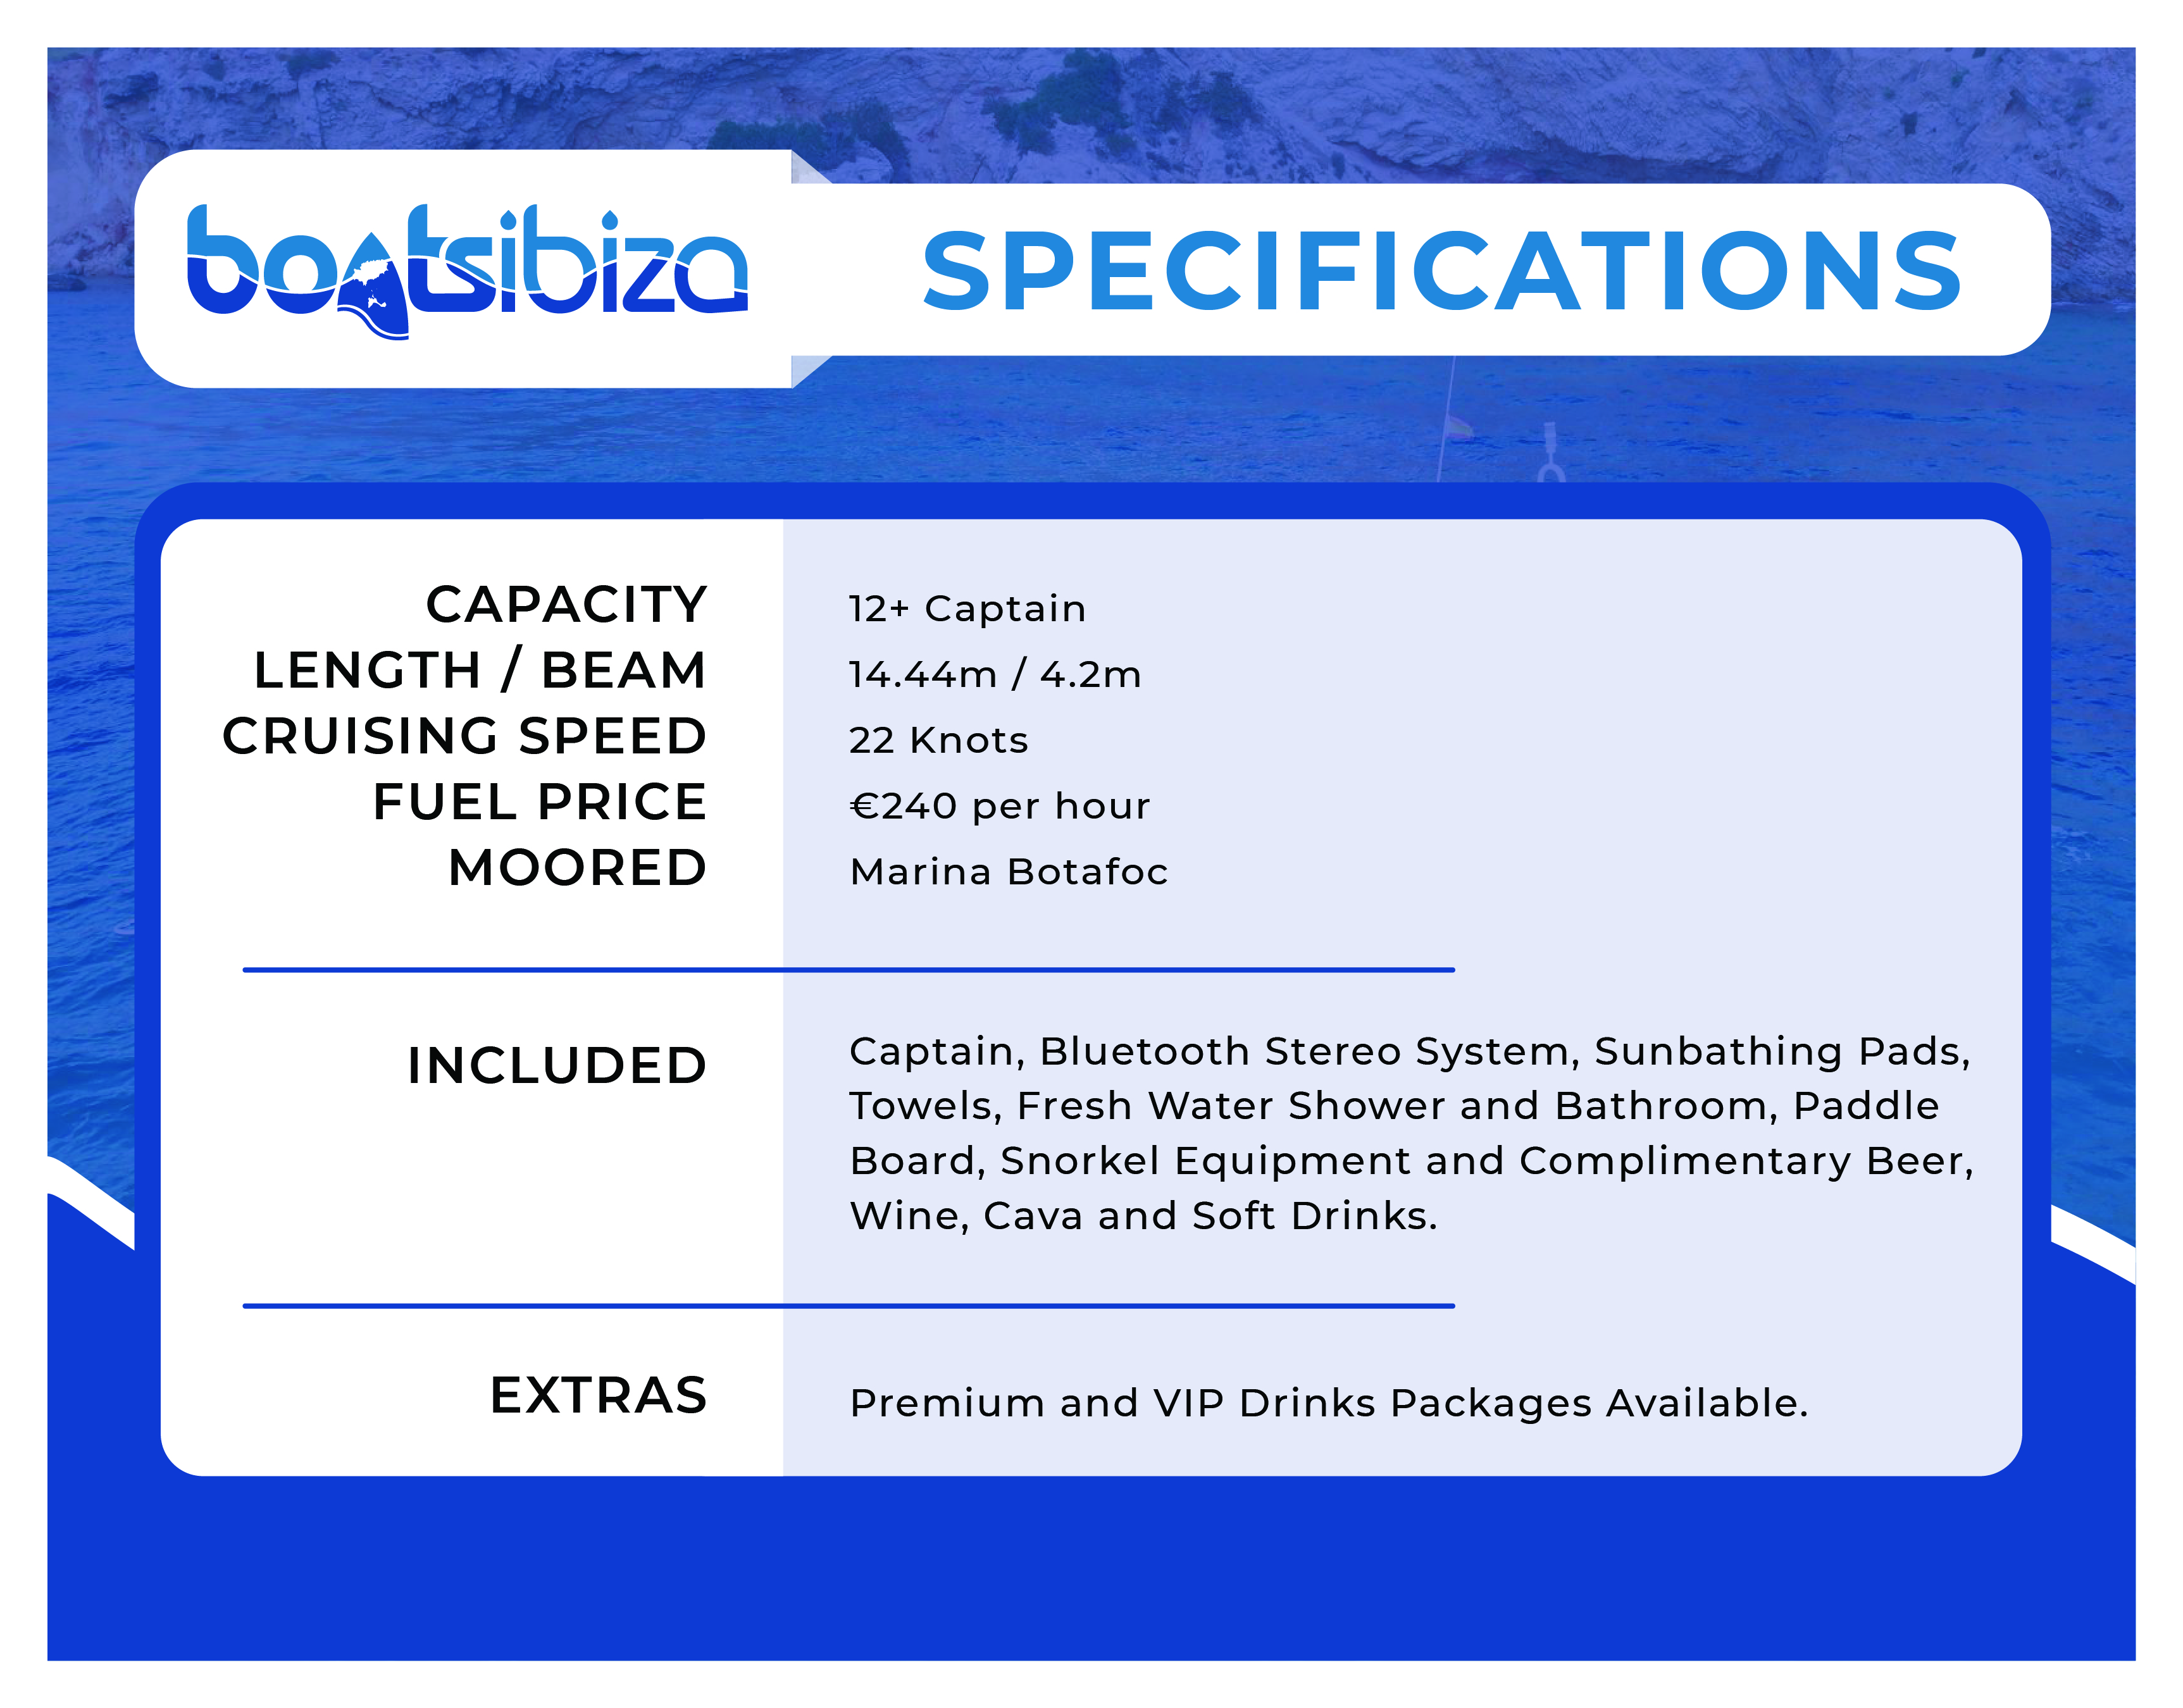This screenshot has width=2183, height=1708.
Task: Click the 'Marina Botafoc' location text
Action: tap(1008, 872)
